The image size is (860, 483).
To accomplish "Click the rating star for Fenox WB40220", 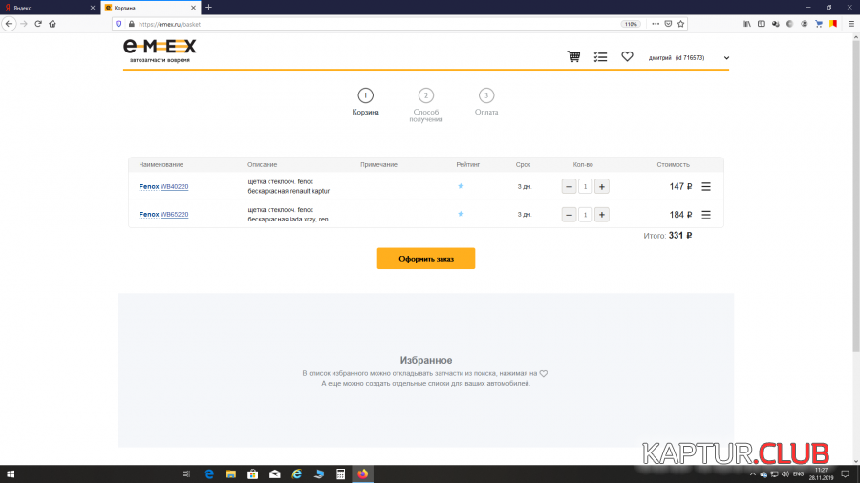I will click(461, 186).
